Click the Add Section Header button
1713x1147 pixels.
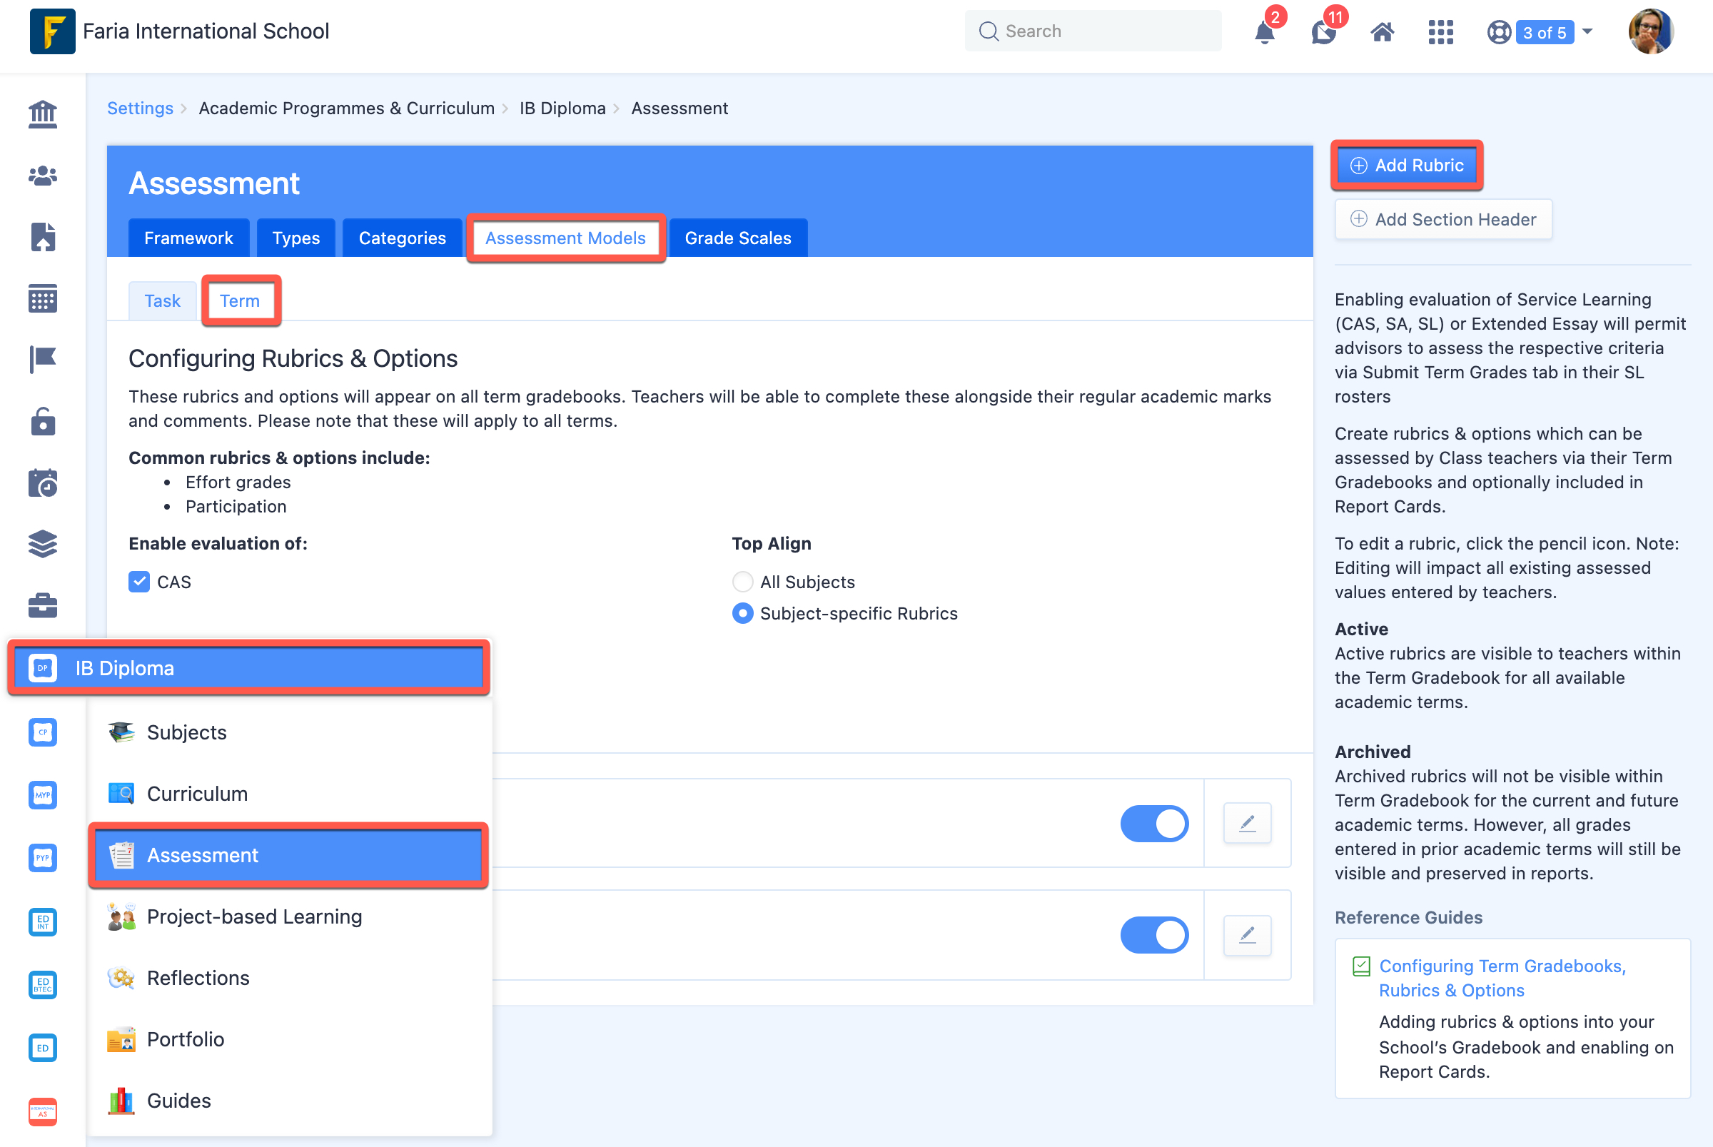tap(1443, 218)
